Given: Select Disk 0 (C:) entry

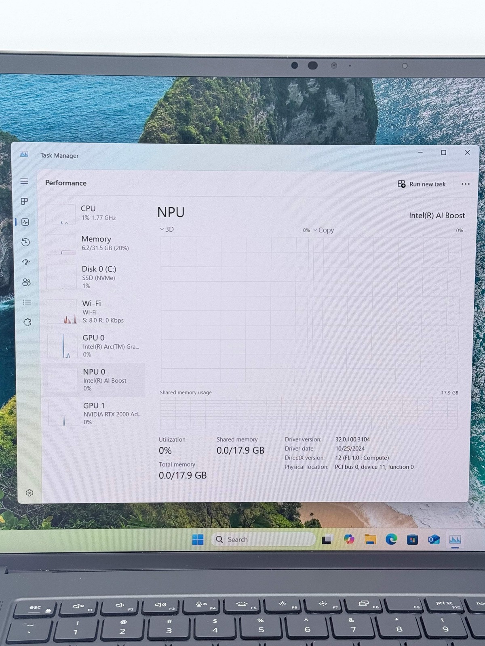Looking at the screenshot, I should tap(94, 277).
